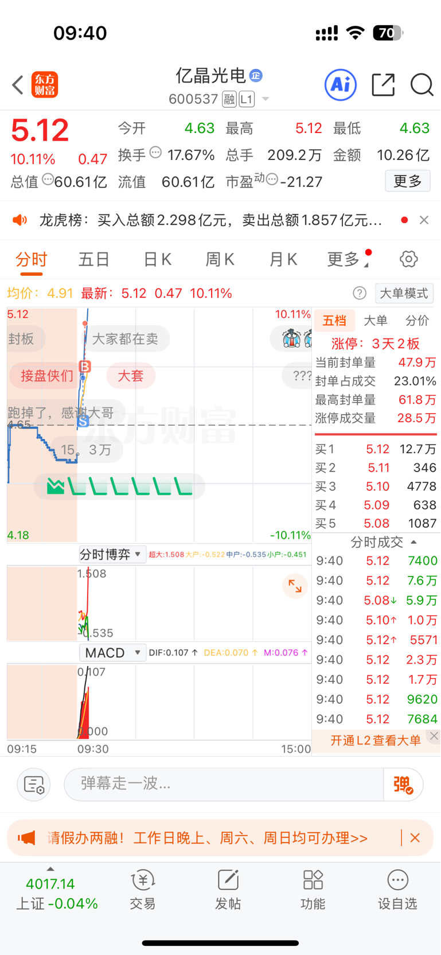Open 更多 quote details button

(x=408, y=181)
